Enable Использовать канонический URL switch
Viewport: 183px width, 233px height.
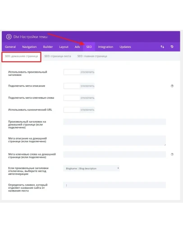click(79, 110)
